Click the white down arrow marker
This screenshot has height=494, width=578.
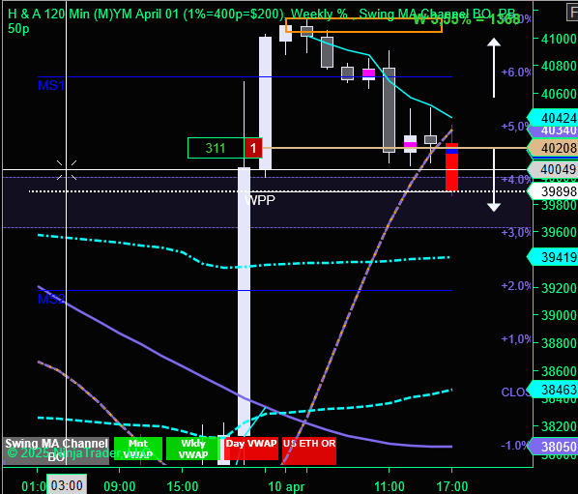pos(494,180)
